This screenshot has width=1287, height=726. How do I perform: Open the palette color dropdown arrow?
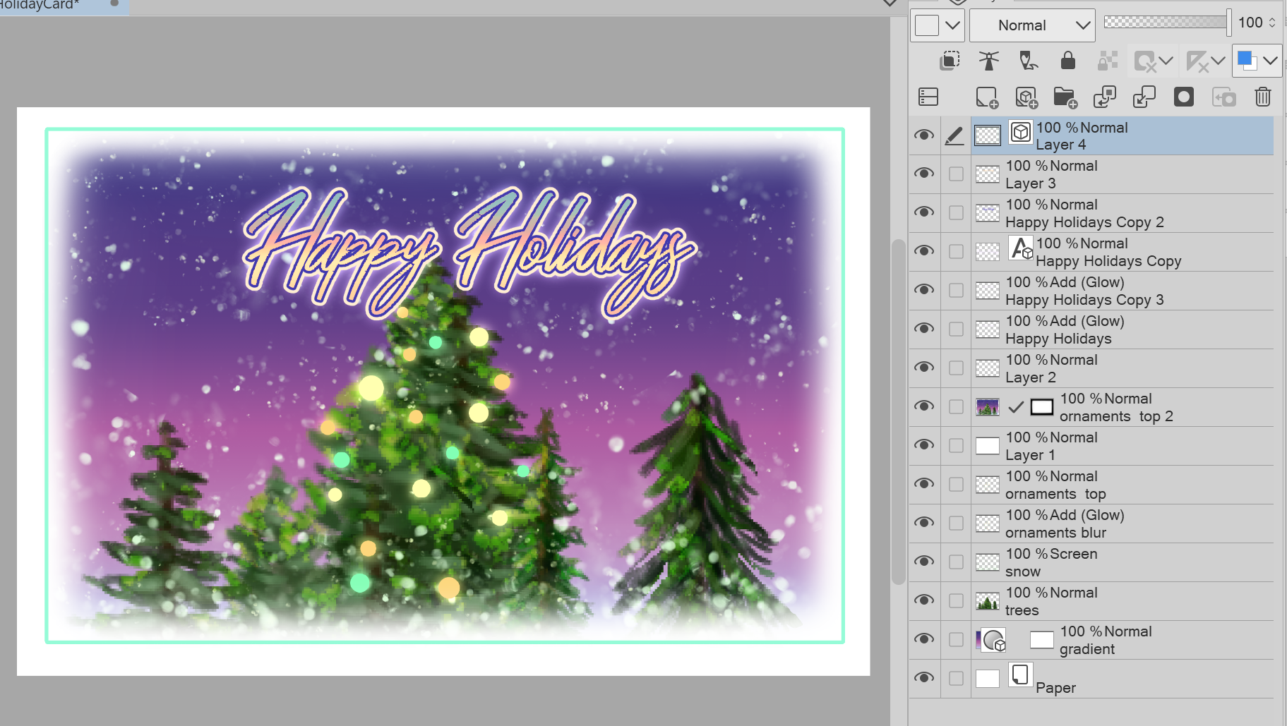point(952,25)
